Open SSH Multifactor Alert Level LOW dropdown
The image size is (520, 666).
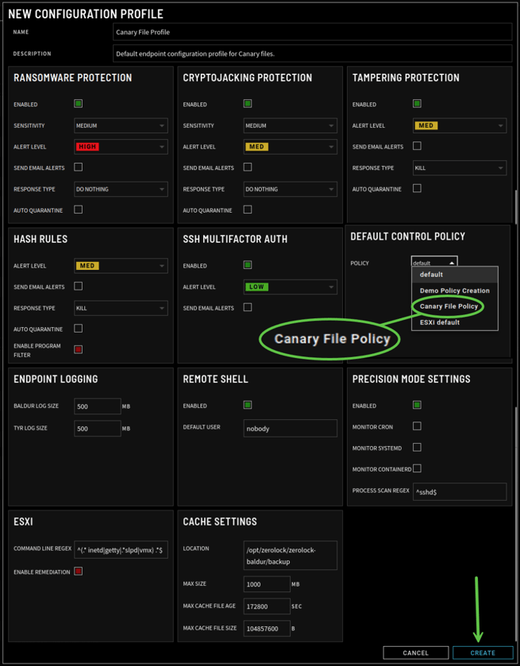pyautogui.click(x=291, y=287)
